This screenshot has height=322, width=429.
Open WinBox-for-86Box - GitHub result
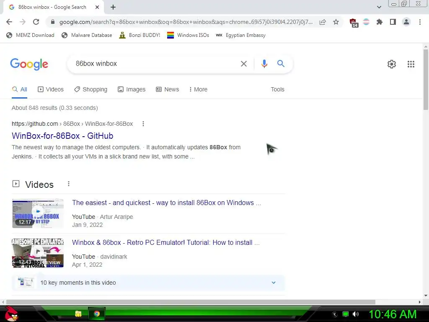[x=62, y=136]
